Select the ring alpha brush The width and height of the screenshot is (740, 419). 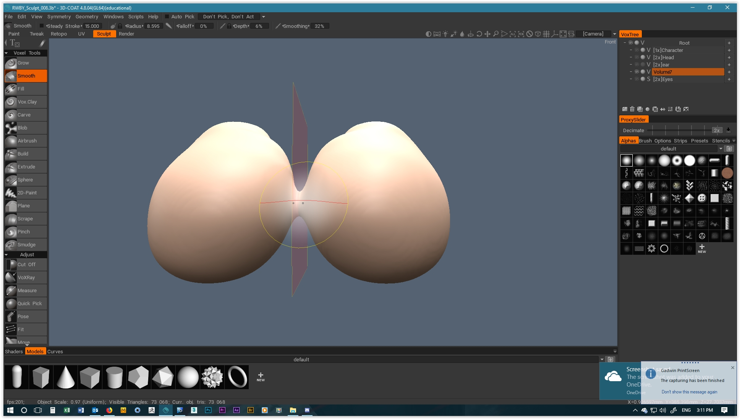click(x=677, y=161)
